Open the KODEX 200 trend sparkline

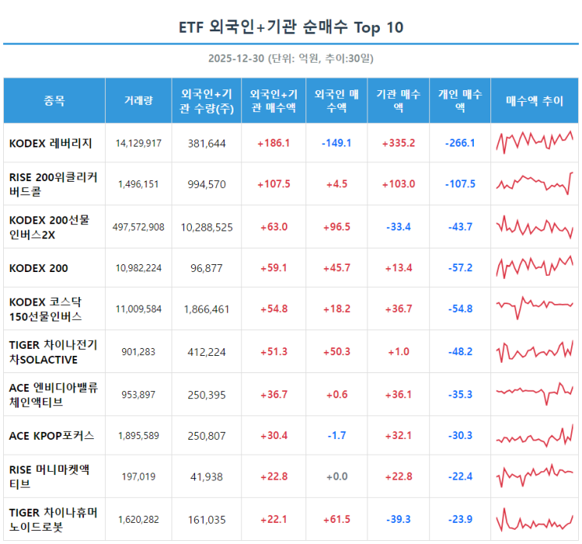click(x=534, y=267)
